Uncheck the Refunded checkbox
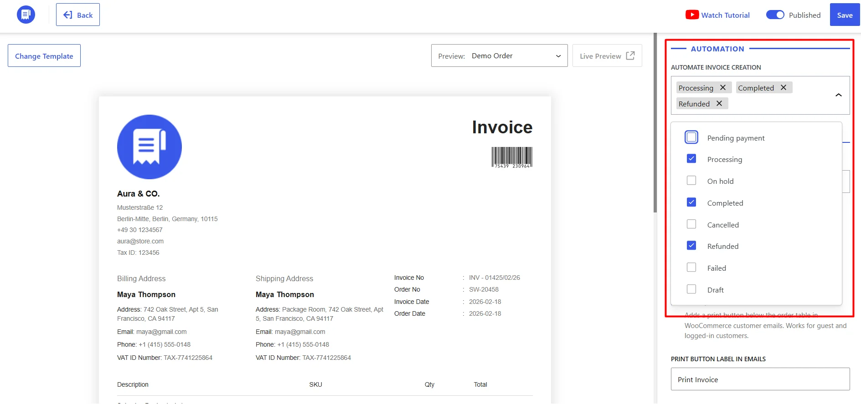861x404 pixels. [x=691, y=246]
